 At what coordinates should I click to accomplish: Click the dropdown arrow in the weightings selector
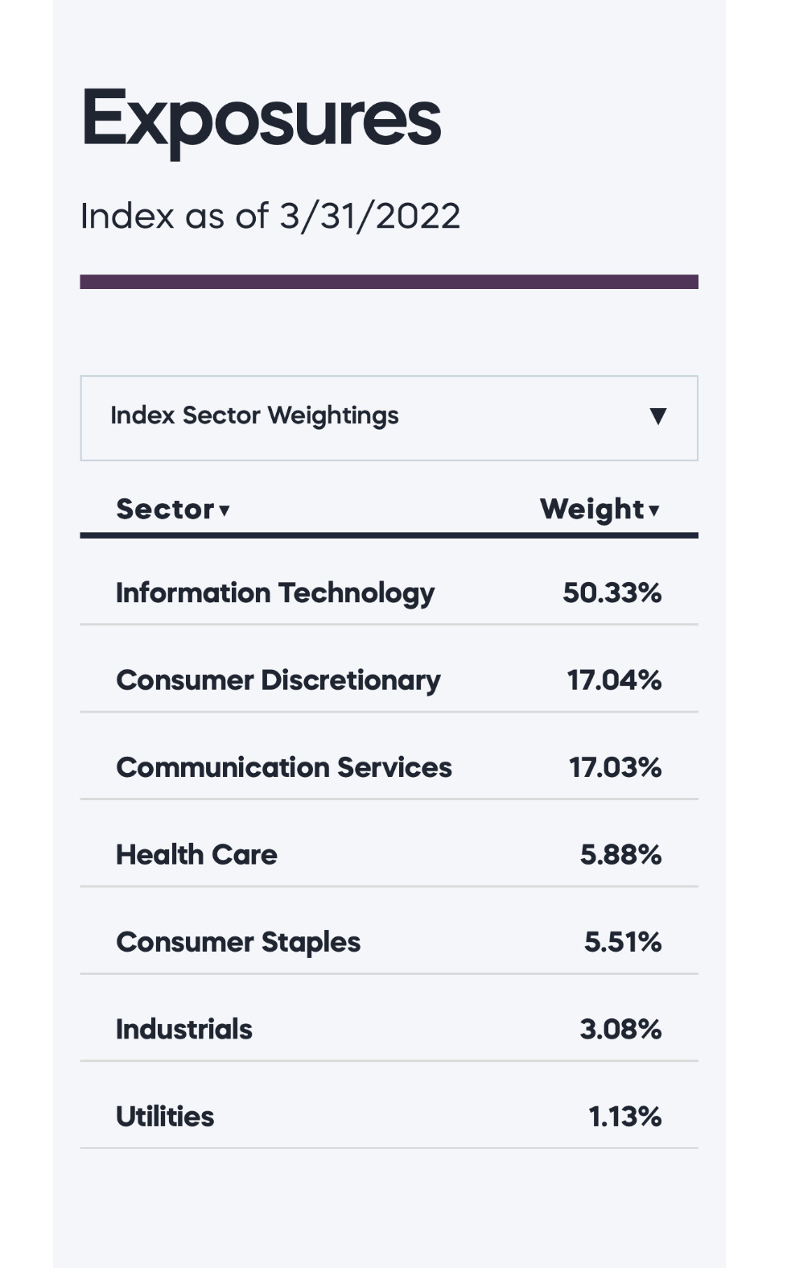tap(657, 416)
